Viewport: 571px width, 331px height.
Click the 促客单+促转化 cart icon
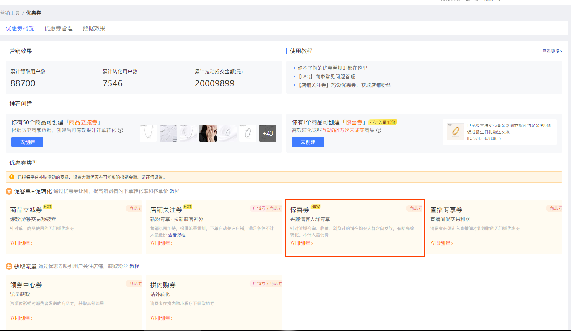point(9,191)
